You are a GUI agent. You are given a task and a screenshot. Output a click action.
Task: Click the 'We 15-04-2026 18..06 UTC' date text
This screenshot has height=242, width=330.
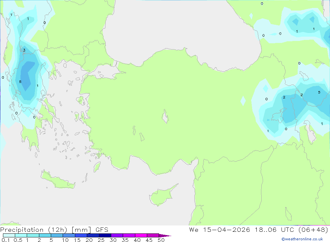242,229
